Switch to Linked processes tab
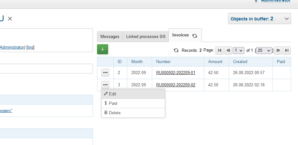Viewport: 298px width, 145px height. (x=146, y=37)
